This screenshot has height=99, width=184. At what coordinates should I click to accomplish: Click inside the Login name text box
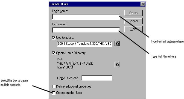pyautogui.click(x=86, y=17)
